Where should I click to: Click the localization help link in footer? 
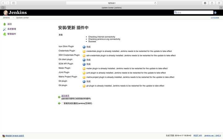pyautogui.click(x=15, y=136)
